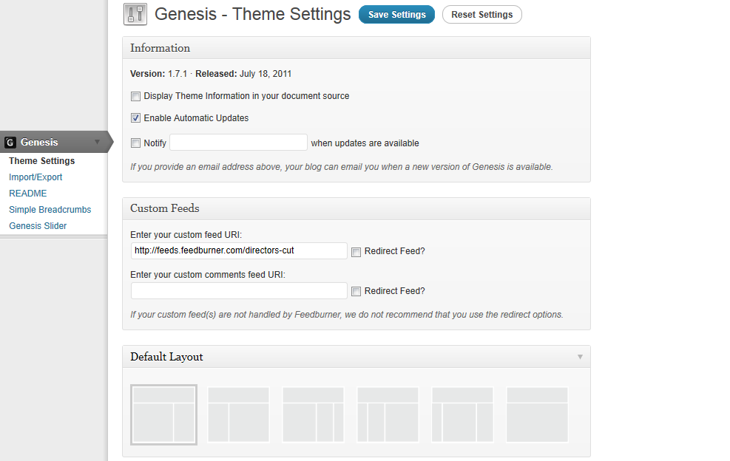Click the custom comments feed URI field
The height and width of the screenshot is (461, 730).
[x=238, y=290]
